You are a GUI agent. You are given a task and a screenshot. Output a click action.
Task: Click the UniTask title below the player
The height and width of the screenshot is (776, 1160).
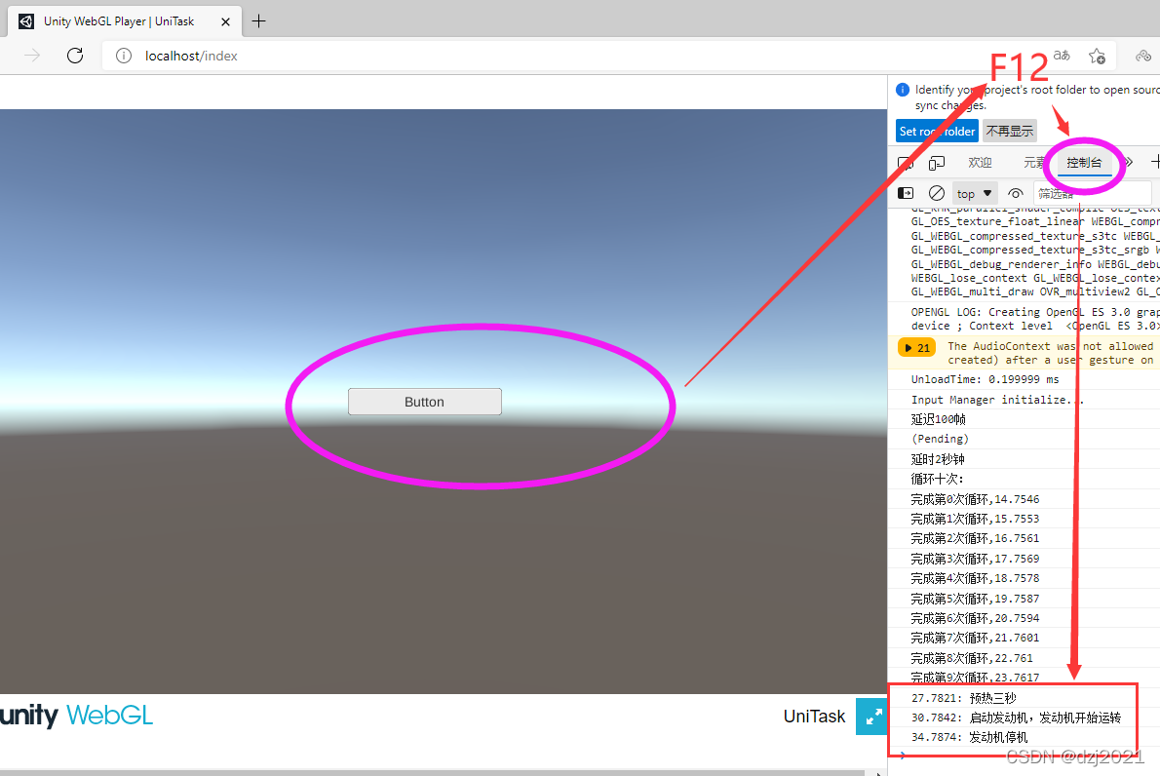point(814,717)
